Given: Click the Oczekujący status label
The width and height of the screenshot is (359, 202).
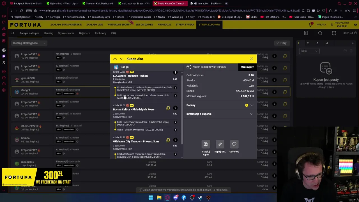Looking at the screenshot, I should (x=247, y=67).
